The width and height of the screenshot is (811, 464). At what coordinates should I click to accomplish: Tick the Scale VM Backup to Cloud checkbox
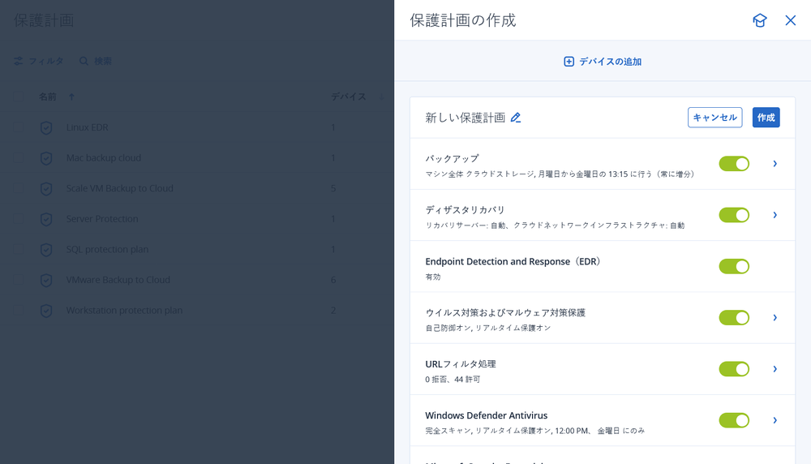tap(18, 188)
